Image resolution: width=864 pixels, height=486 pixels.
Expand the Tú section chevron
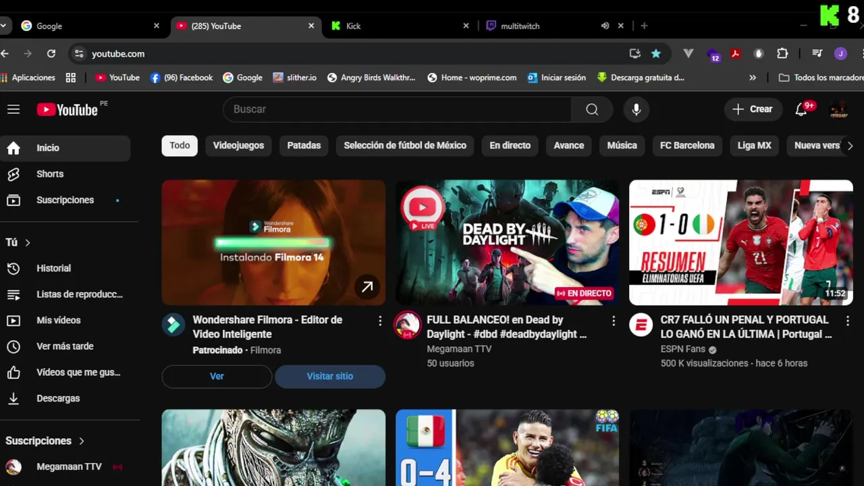pos(28,242)
